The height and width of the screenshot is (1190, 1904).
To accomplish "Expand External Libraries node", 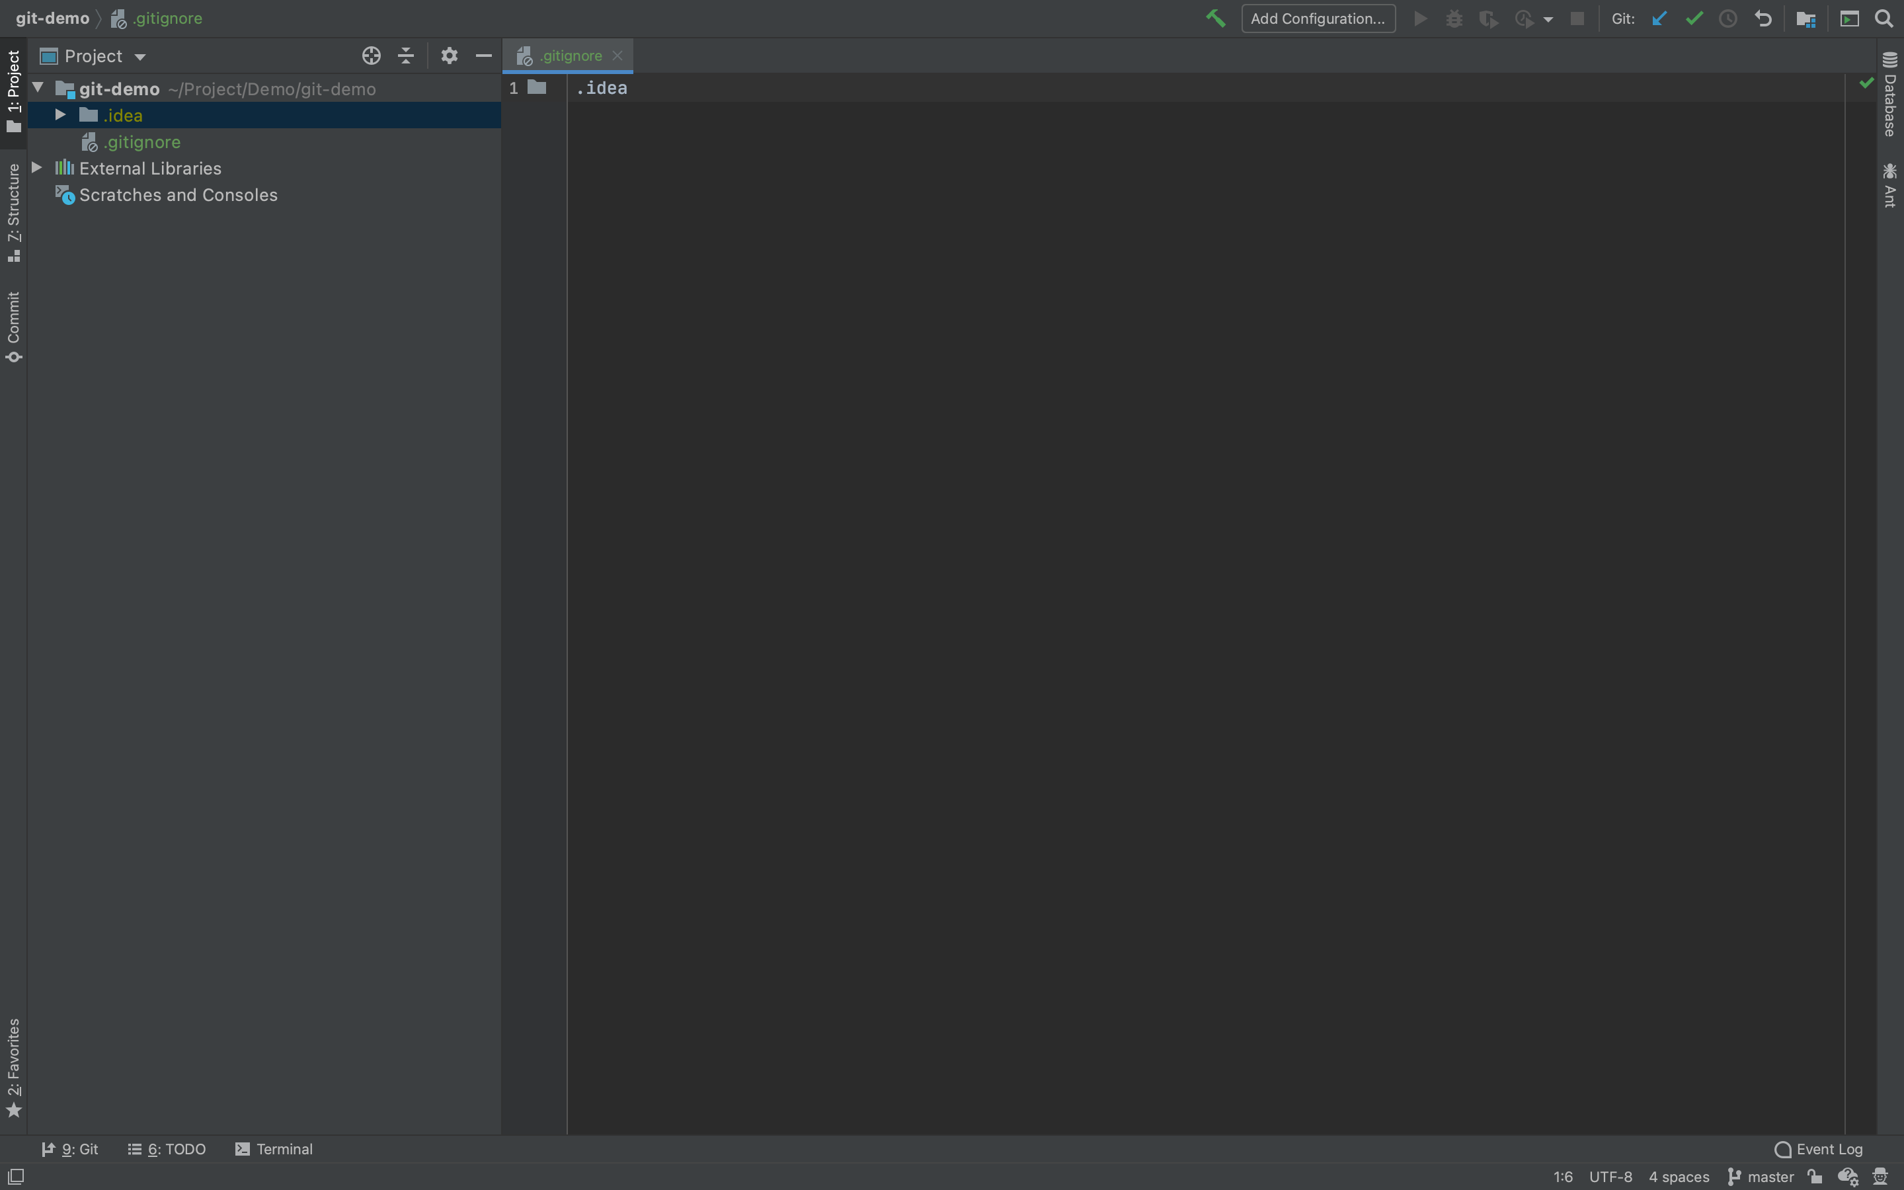I will pyautogui.click(x=36, y=168).
